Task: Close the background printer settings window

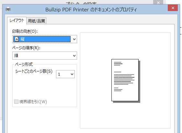Action: [x=158, y=2]
